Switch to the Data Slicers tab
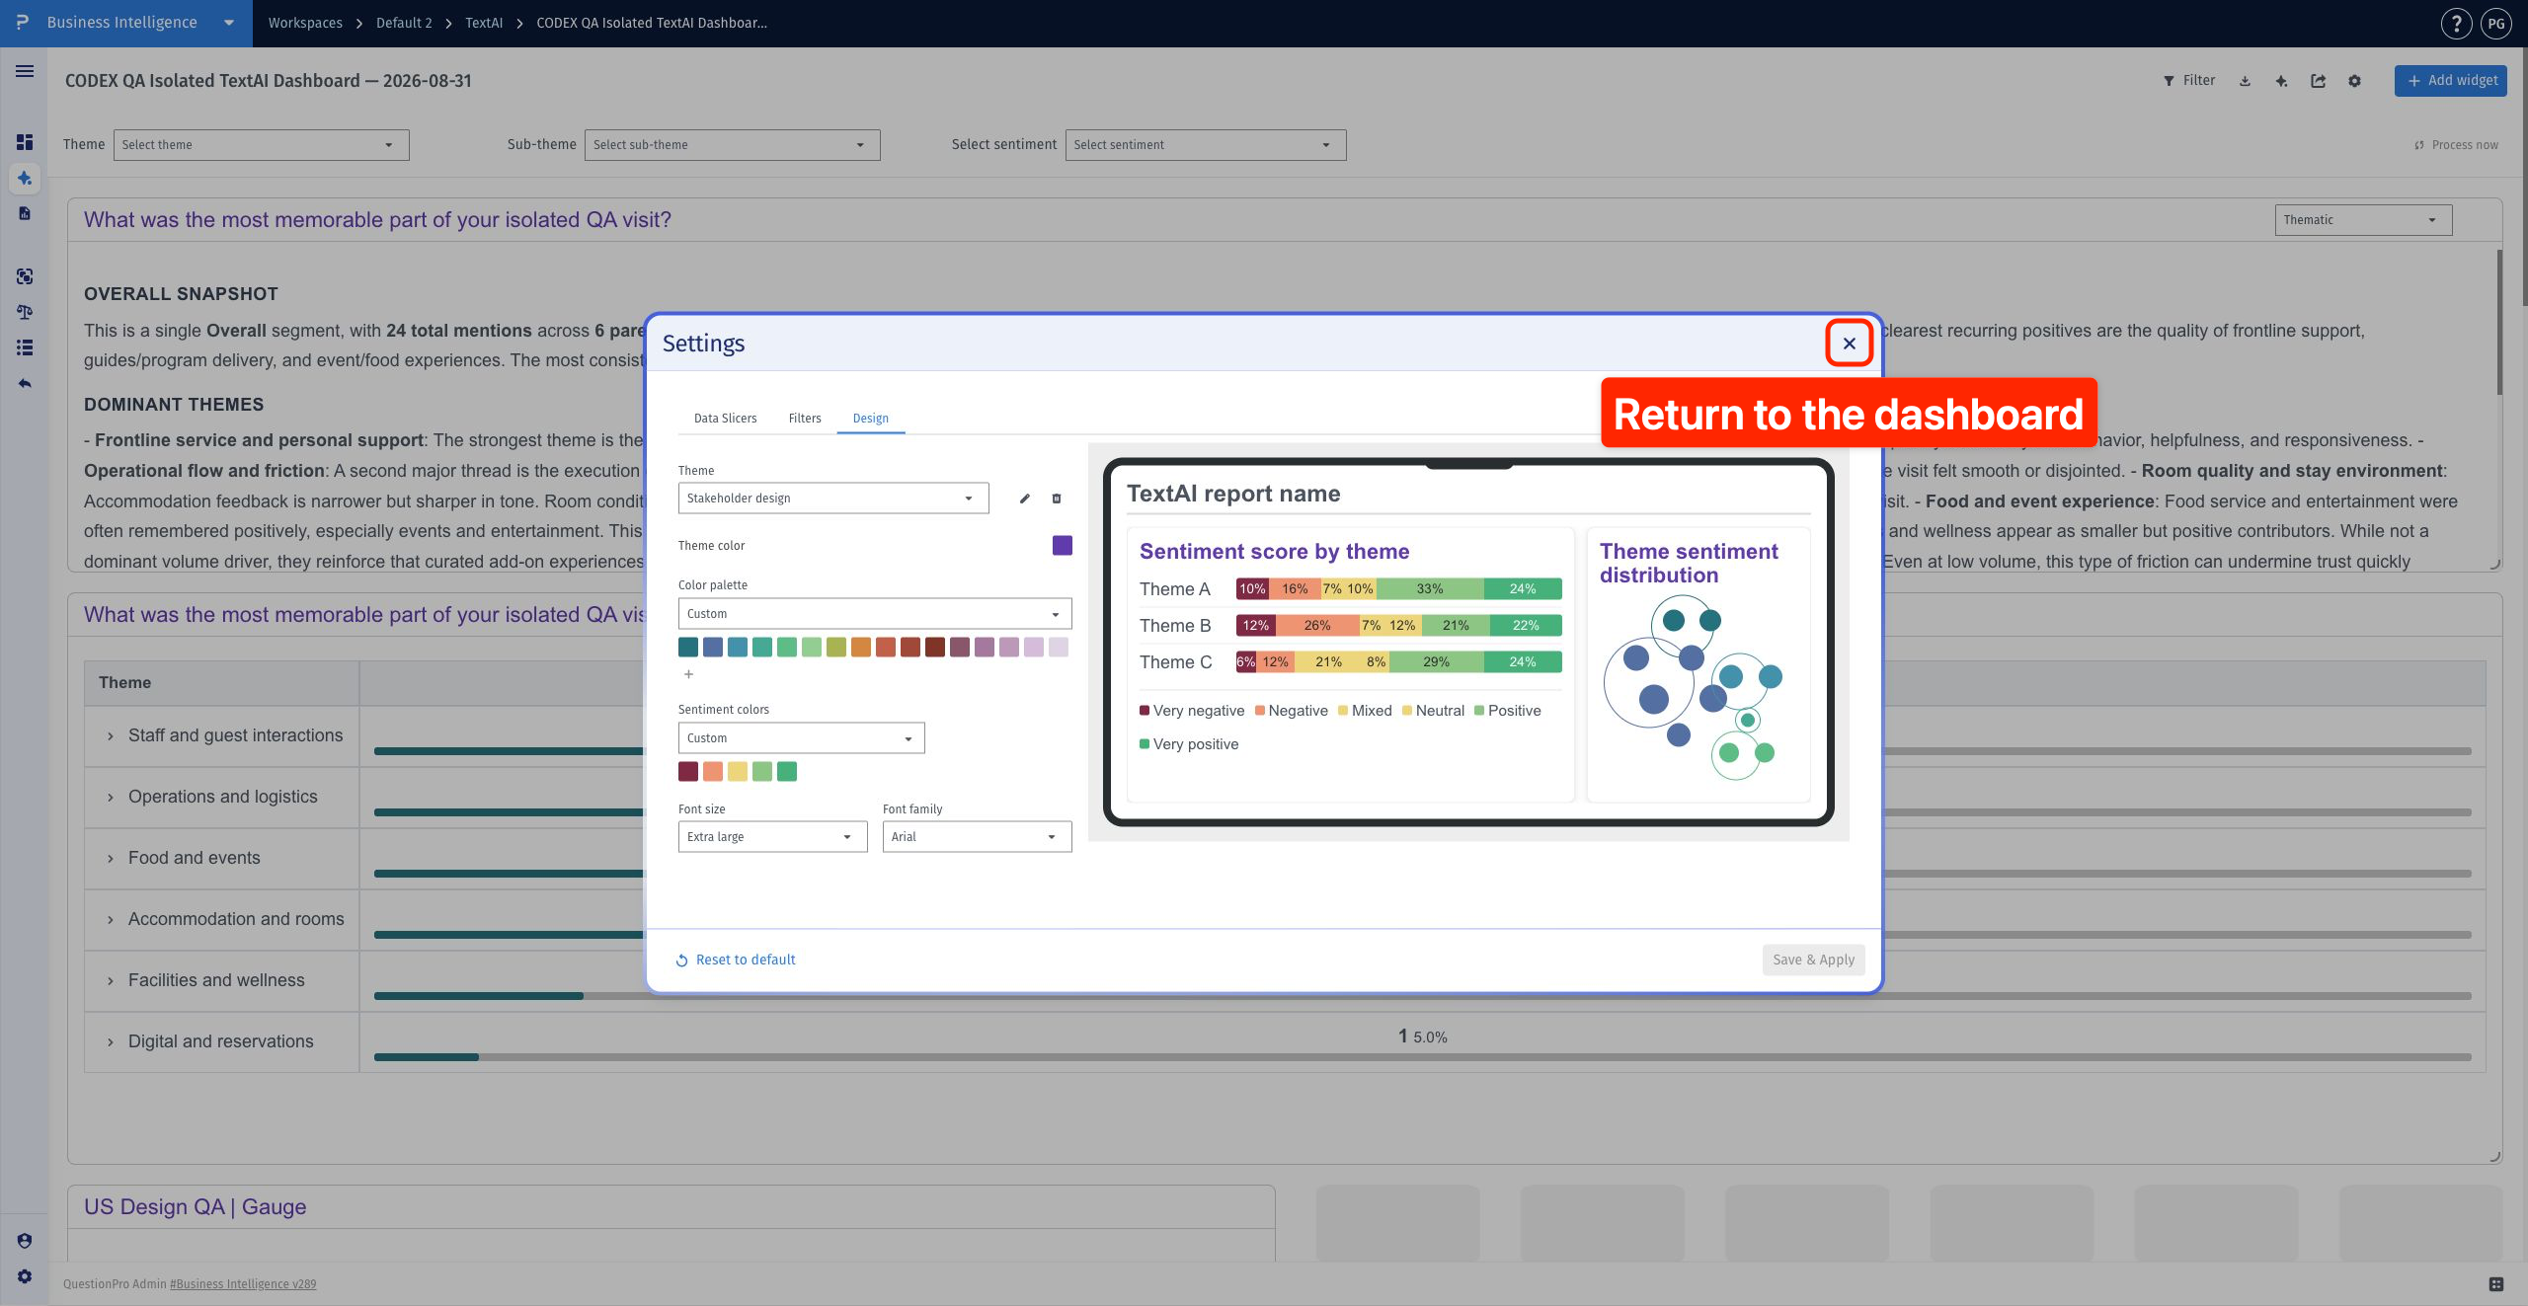 tap(725, 419)
